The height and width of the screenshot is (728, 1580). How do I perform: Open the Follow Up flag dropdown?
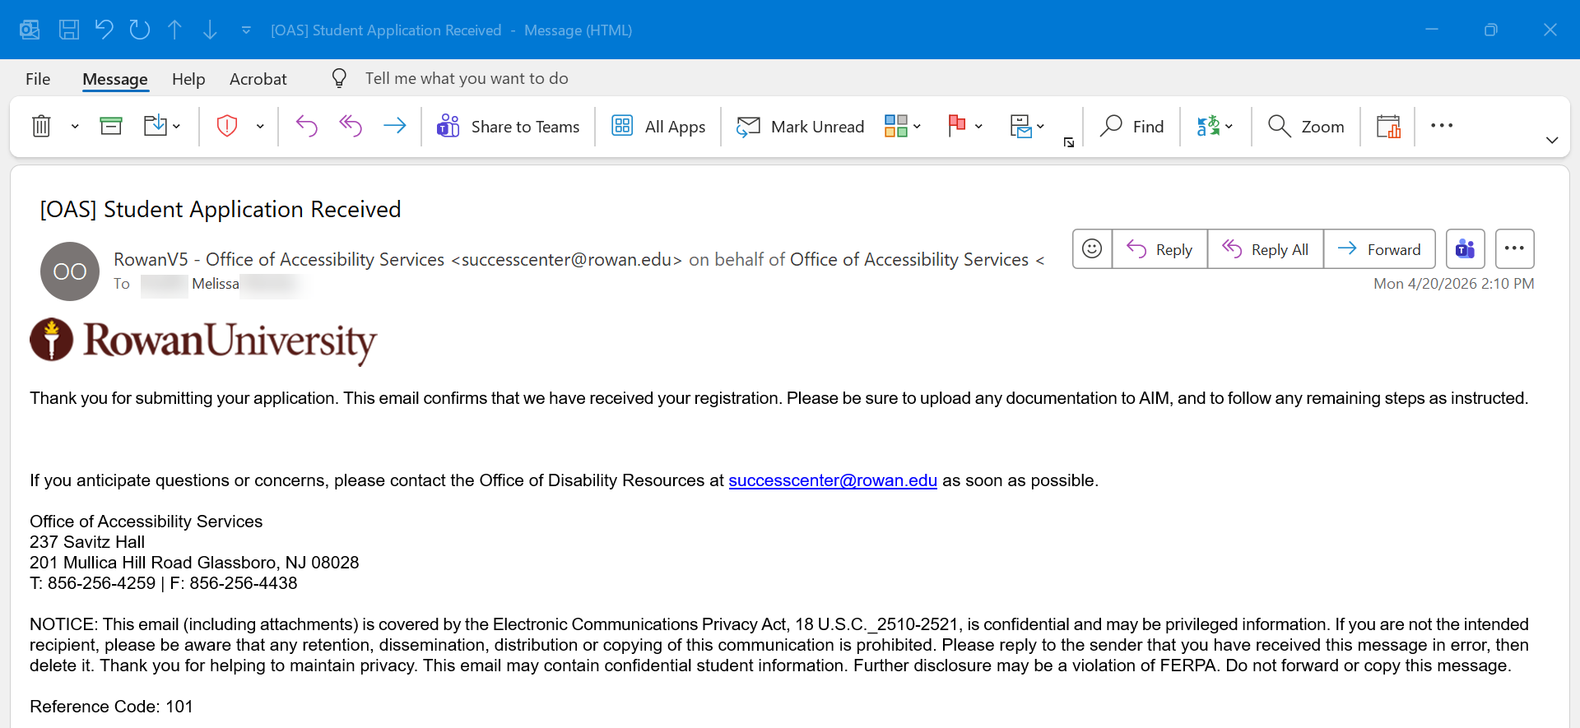click(x=965, y=126)
